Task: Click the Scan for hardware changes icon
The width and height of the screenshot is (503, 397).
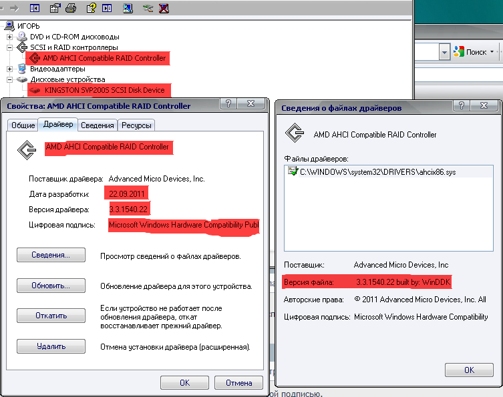Action: 128,8
